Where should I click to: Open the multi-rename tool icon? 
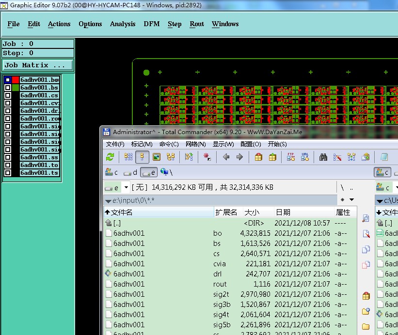[337, 157]
